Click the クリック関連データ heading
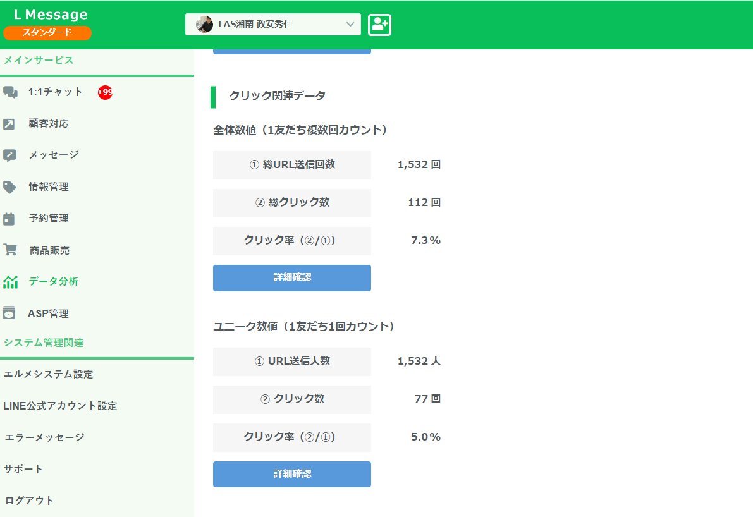Screen dimensions: 753x517 click(277, 96)
